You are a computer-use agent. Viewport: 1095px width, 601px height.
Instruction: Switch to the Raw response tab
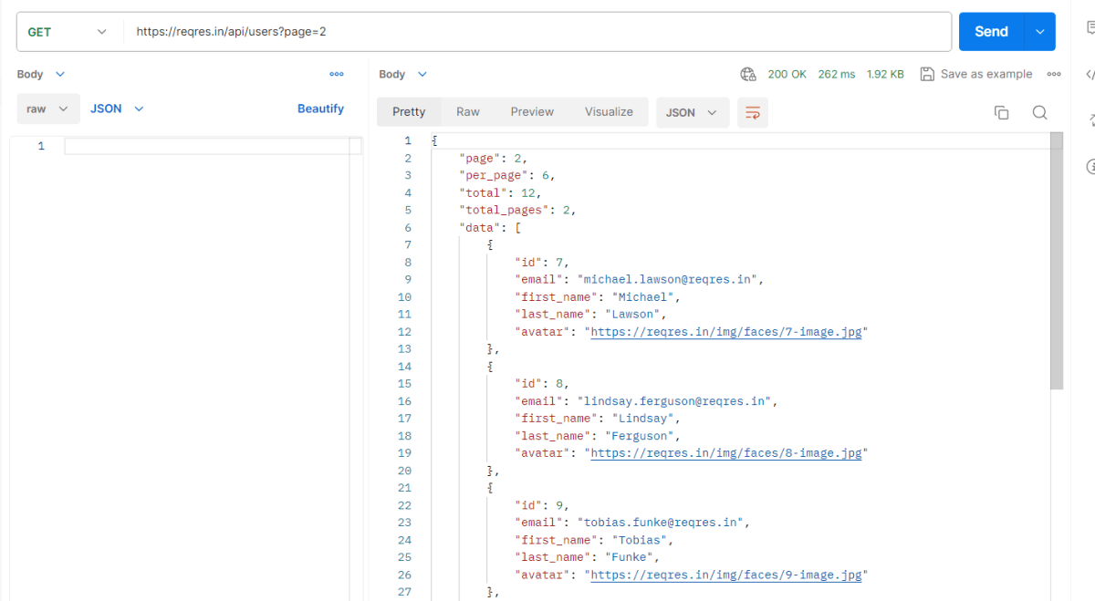coord(468,111)
